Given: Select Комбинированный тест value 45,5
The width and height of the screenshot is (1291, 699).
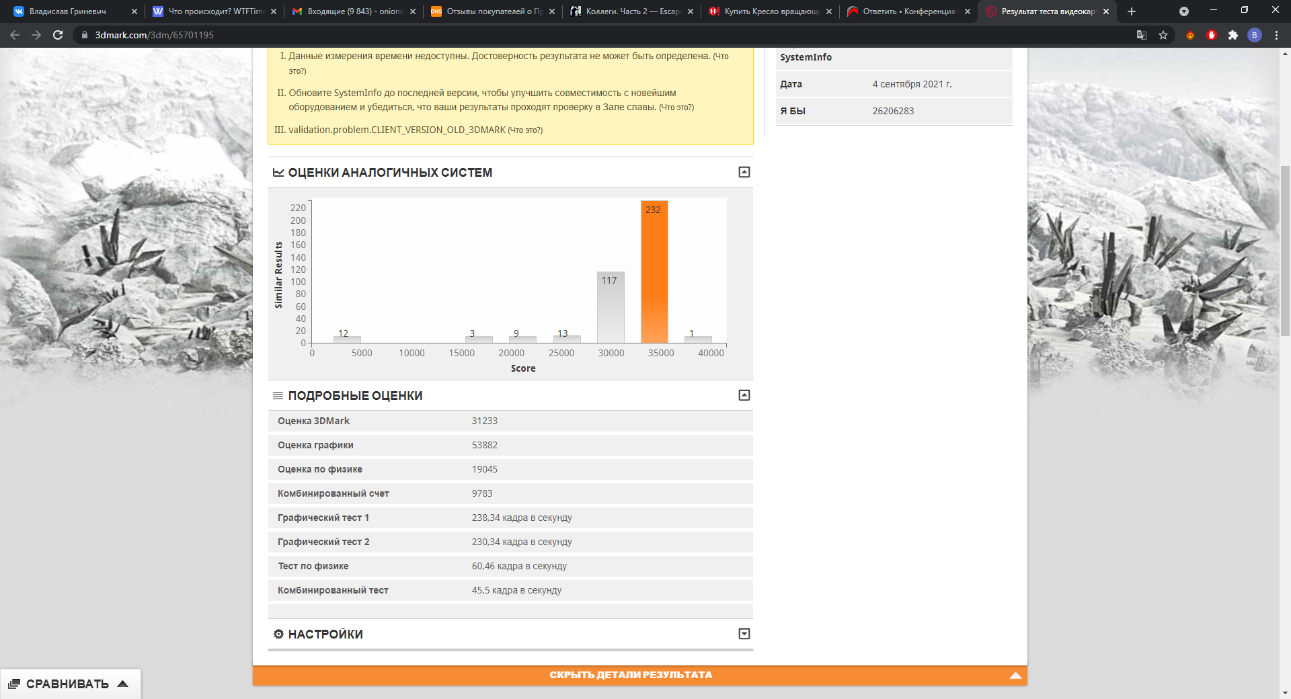Looking at the screenshot, I should click(x=516, y=590).
